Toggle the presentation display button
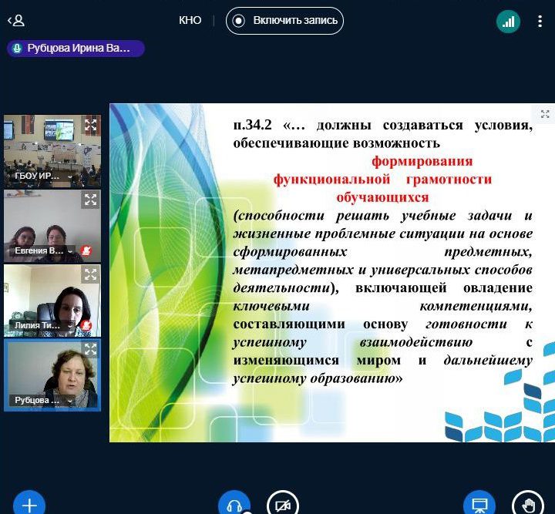Screen dimensions: 555x514 point(479,505)
